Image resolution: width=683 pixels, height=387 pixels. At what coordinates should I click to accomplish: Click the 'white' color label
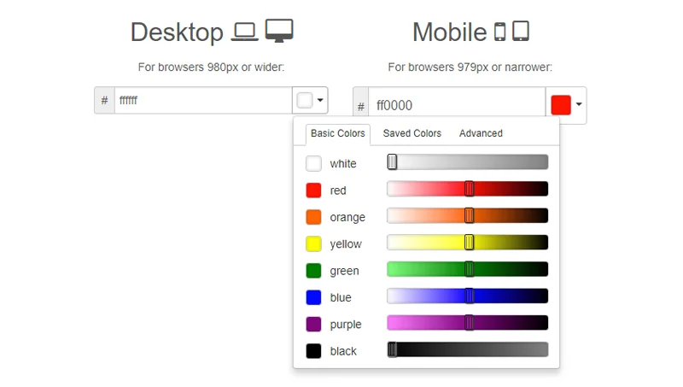tap(343, 164)
